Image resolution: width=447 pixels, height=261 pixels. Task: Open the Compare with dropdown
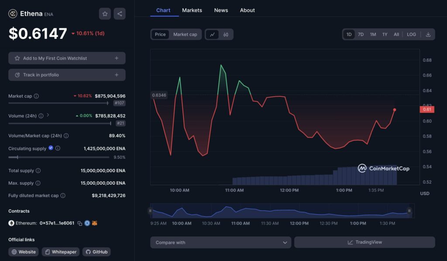[220, 242]
